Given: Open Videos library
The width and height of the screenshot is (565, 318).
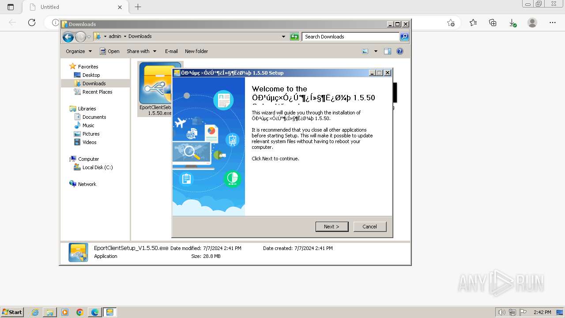Looking at the screenshot, I should click(x=89, y=142).
